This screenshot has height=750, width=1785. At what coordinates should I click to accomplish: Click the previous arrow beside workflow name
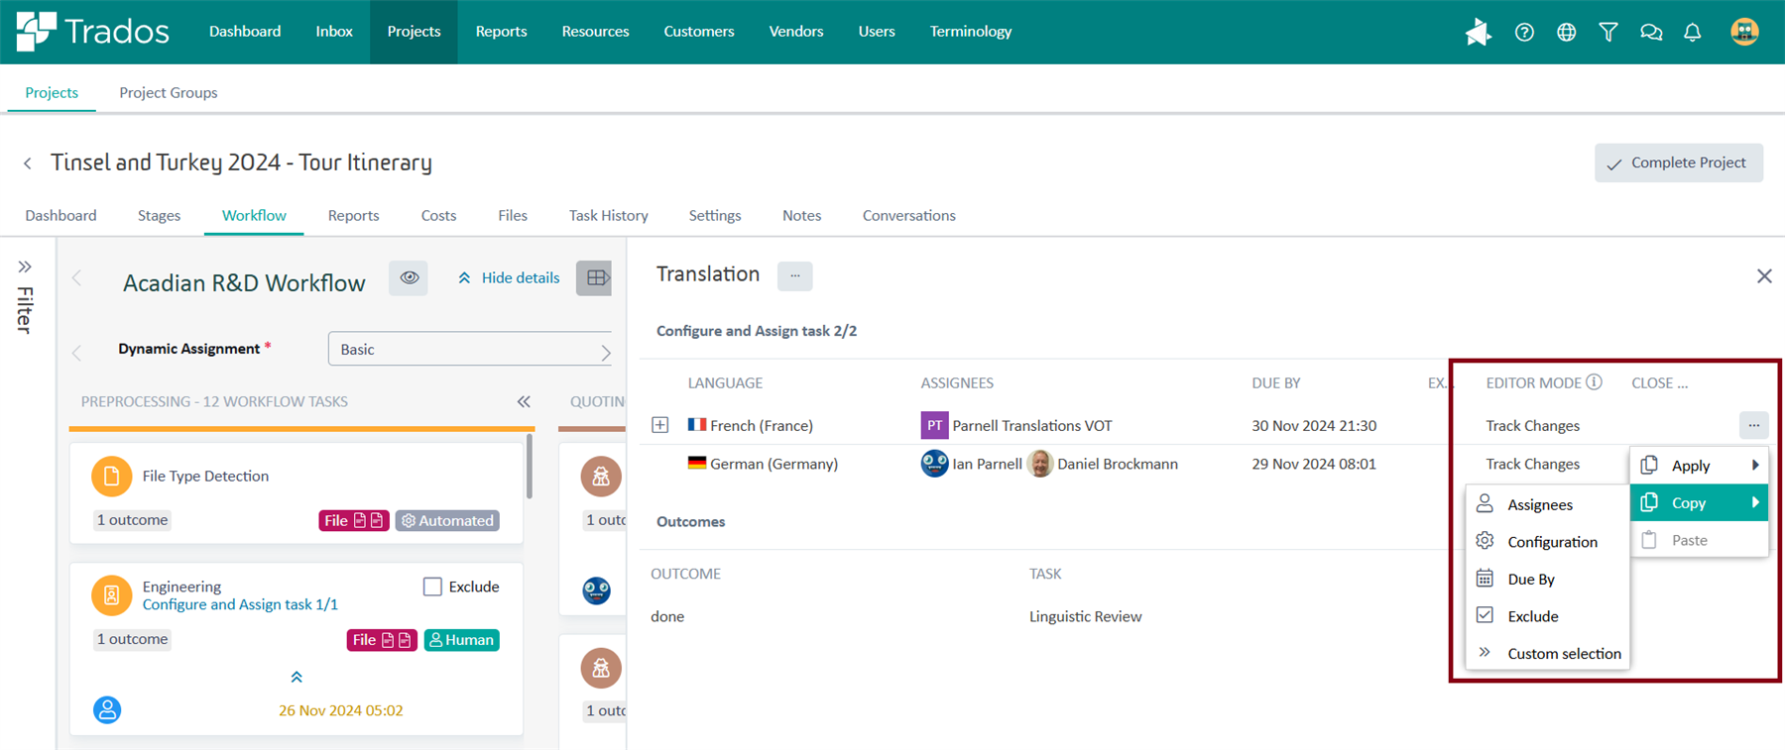tap(77, 278)
